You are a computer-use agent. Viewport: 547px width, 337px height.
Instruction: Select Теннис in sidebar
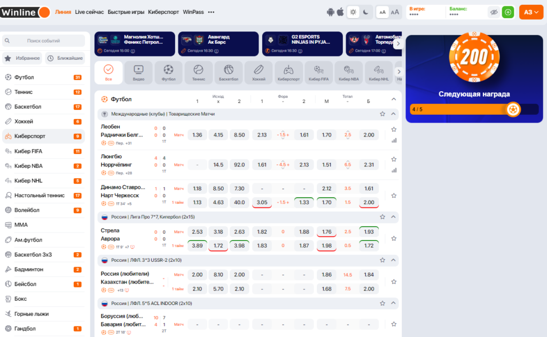tap(43, 92)
